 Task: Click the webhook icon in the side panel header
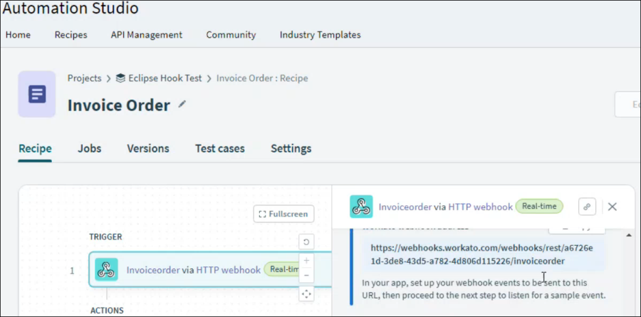tap(361, 207)
